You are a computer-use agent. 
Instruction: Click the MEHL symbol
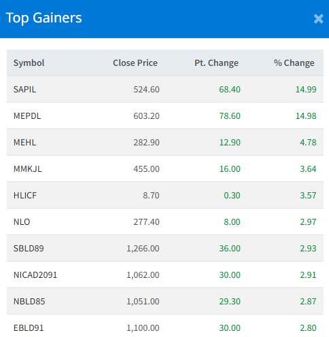(x=24, y=143)
